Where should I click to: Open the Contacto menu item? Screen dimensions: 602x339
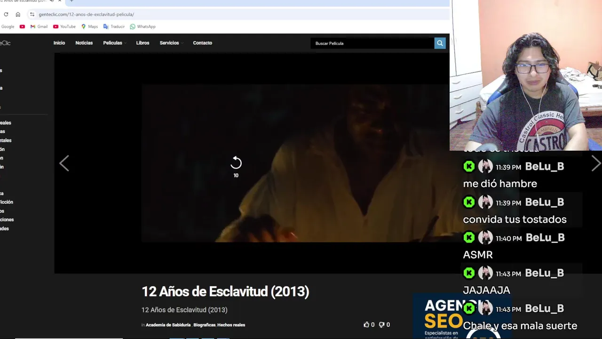point(202,43)
